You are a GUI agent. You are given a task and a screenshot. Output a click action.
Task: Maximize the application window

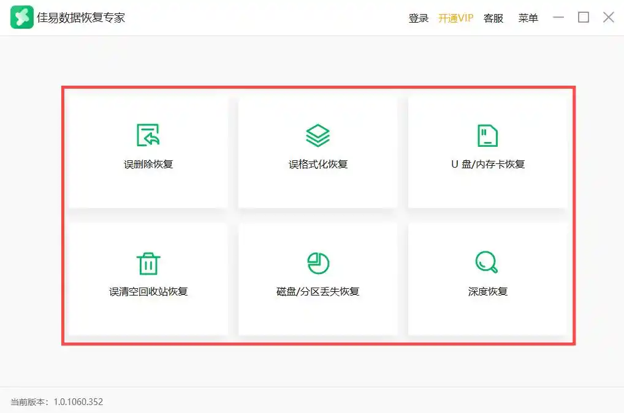[584, 18]
